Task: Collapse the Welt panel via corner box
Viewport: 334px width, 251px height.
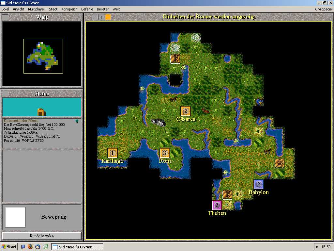Action: pyautogui.click(x=5, y=17)
